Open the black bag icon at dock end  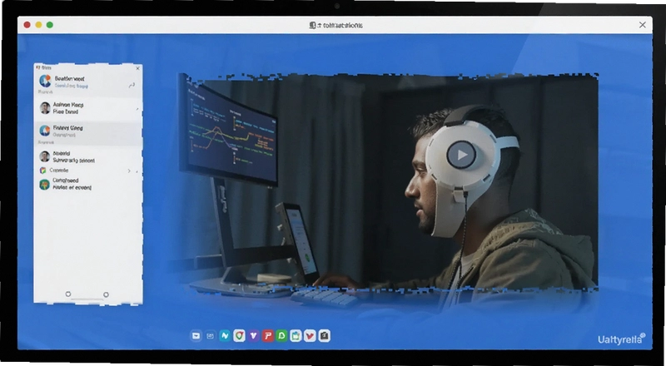[x=324, y=336]
